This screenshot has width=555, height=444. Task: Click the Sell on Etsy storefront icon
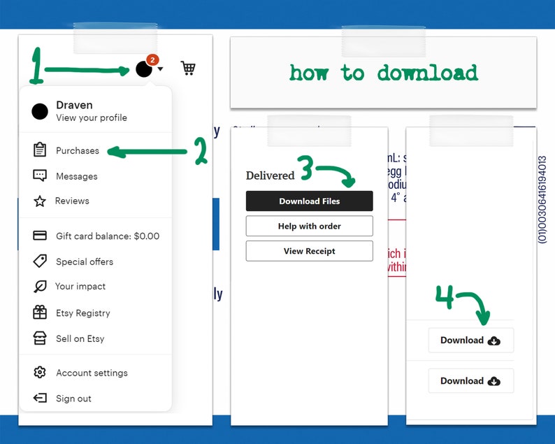point(40,338)
